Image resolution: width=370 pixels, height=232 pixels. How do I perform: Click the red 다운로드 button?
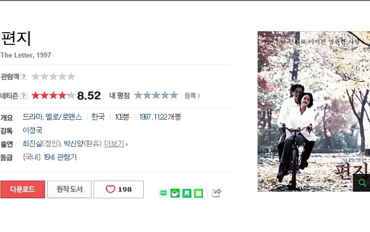pos(23,189)
